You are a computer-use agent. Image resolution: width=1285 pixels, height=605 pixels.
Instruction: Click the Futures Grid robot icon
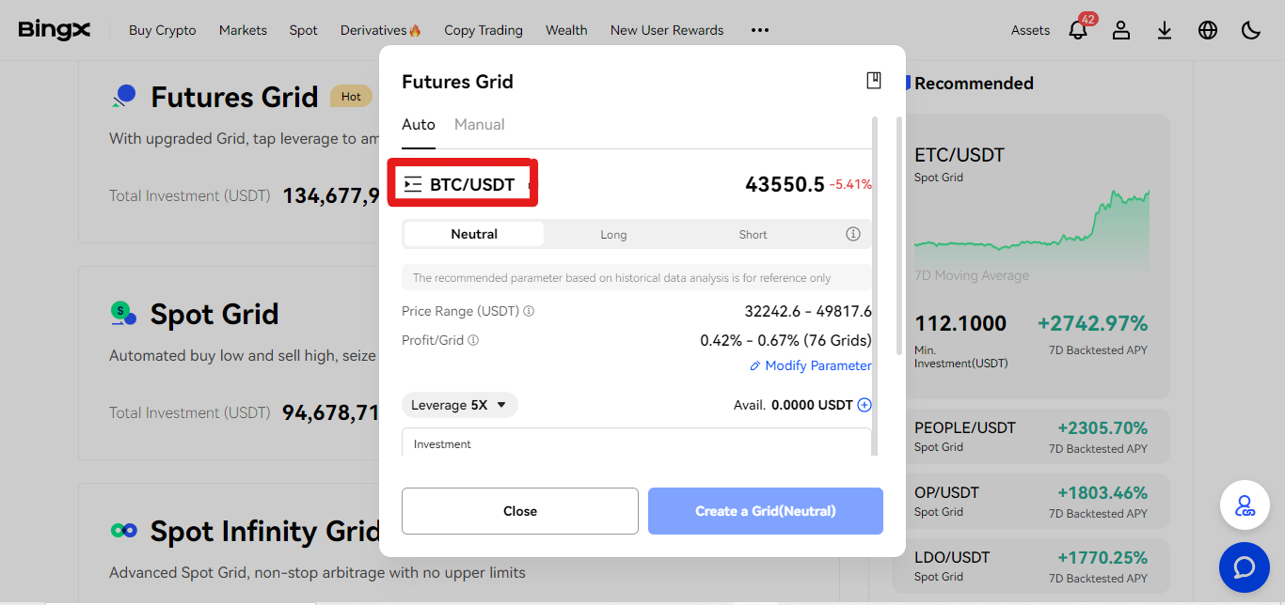pyautogui.click(x=124, y=97)
